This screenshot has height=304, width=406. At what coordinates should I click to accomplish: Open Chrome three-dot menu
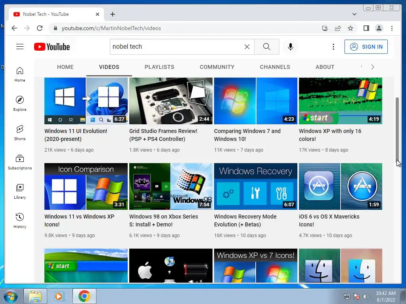(x=392, y=28)
